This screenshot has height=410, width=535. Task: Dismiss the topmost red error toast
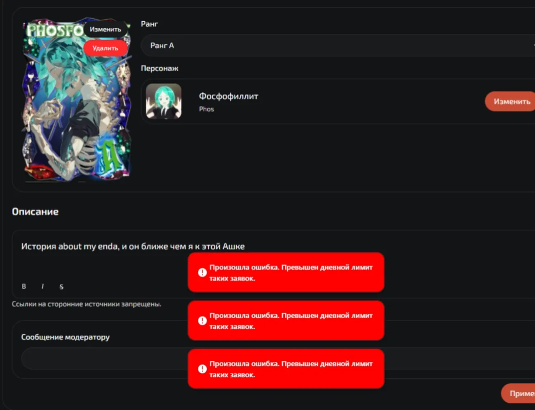click(x=286, y=272)
